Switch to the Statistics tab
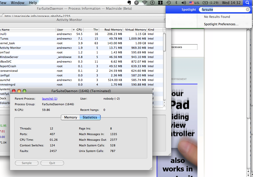The height and width of the screenshot is (177, 253). click(90, 117)
